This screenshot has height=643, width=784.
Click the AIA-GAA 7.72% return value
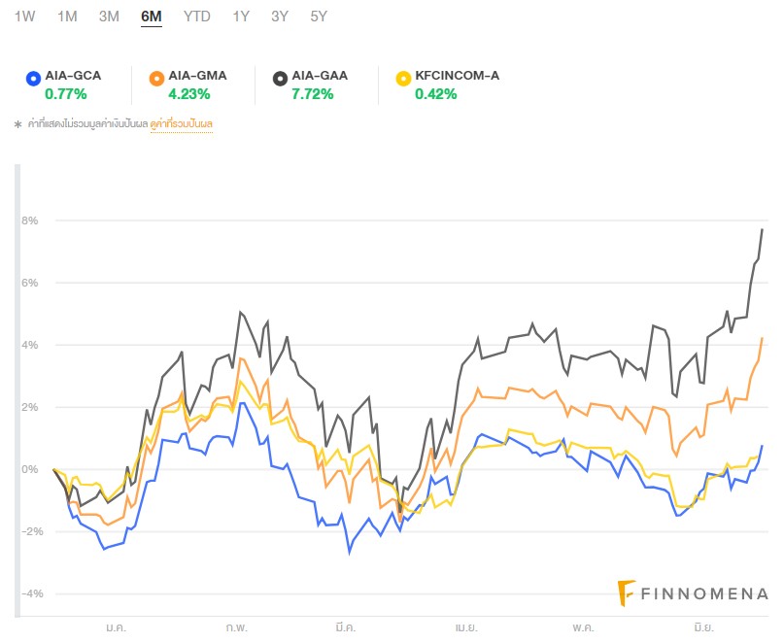(x=312, y=94)
